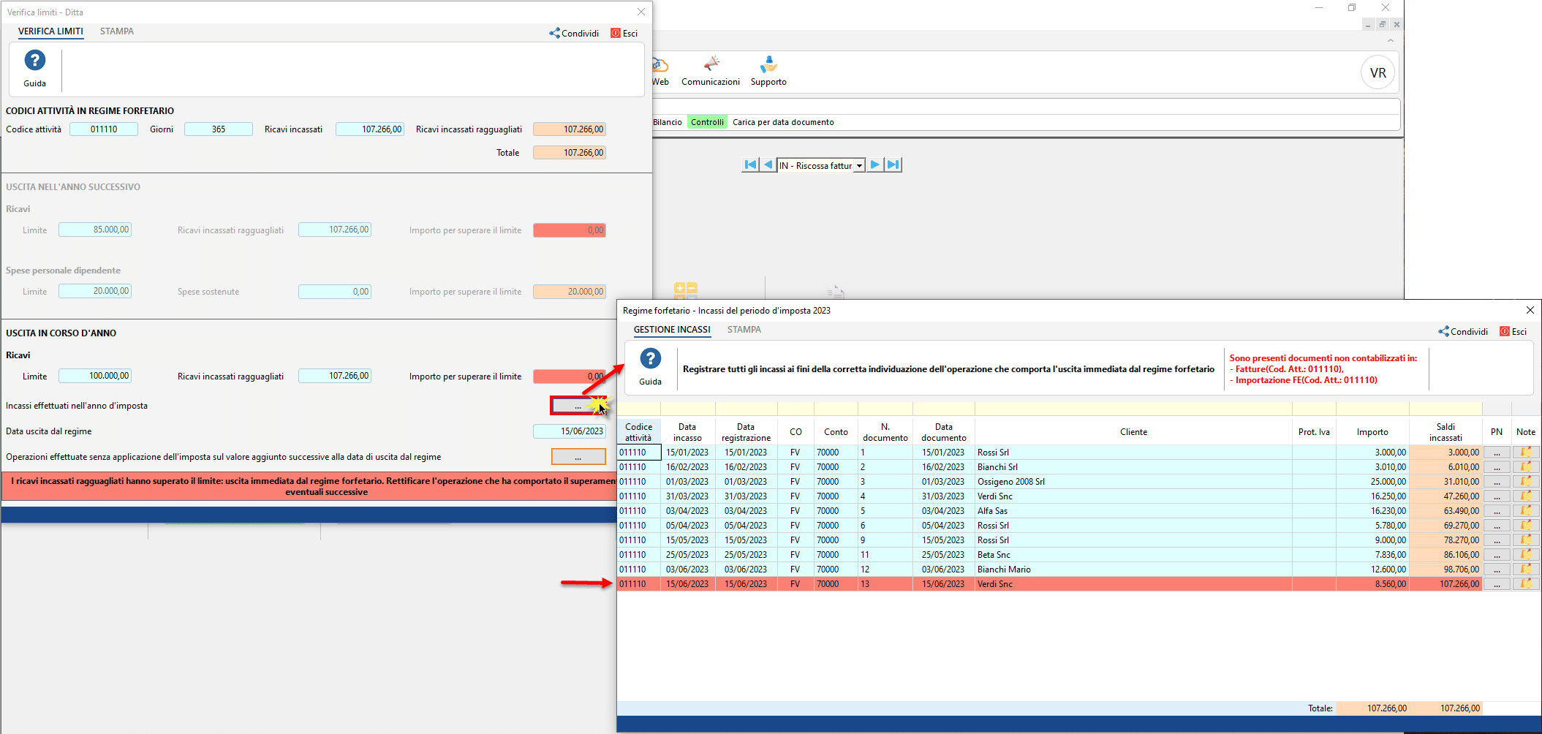Open Incassi effettuati nell'anno d'imposta button
This screenshot has width=1542, height=734.
(x=578, y=406)
